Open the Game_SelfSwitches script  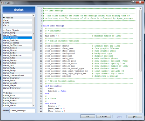coord(17,45)
